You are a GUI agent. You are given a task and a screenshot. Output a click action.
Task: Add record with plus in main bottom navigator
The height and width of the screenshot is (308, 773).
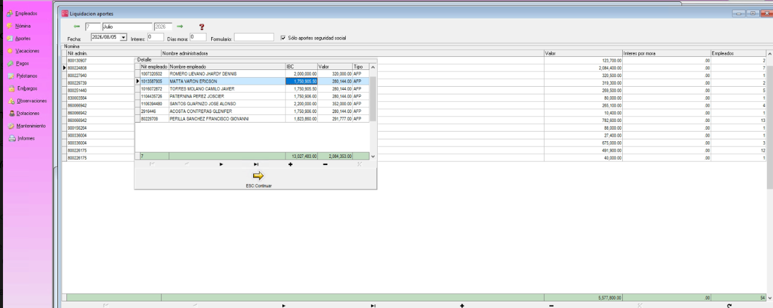[462, 306]
